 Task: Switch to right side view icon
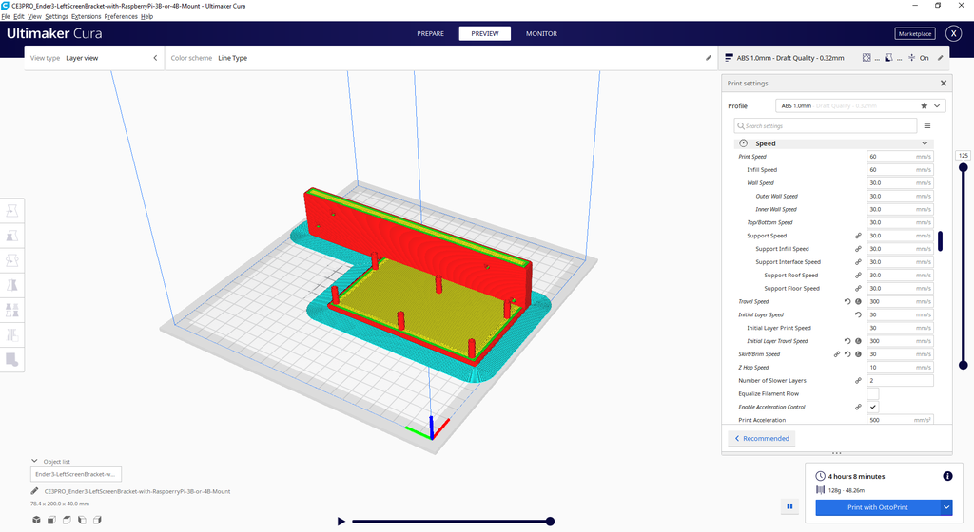[97, 520]
